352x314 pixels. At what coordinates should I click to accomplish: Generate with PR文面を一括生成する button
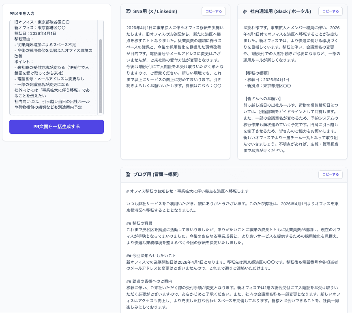coord(57,127)
